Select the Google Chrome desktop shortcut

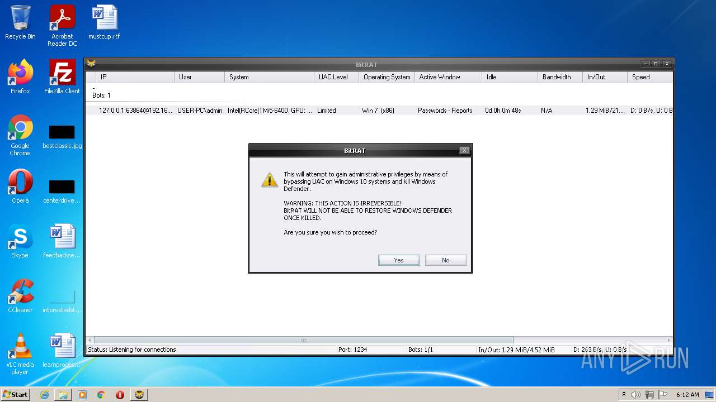(20, 135)
